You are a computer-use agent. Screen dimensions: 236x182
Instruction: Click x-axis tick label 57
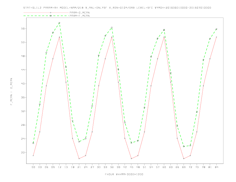(x=158, y=167)
